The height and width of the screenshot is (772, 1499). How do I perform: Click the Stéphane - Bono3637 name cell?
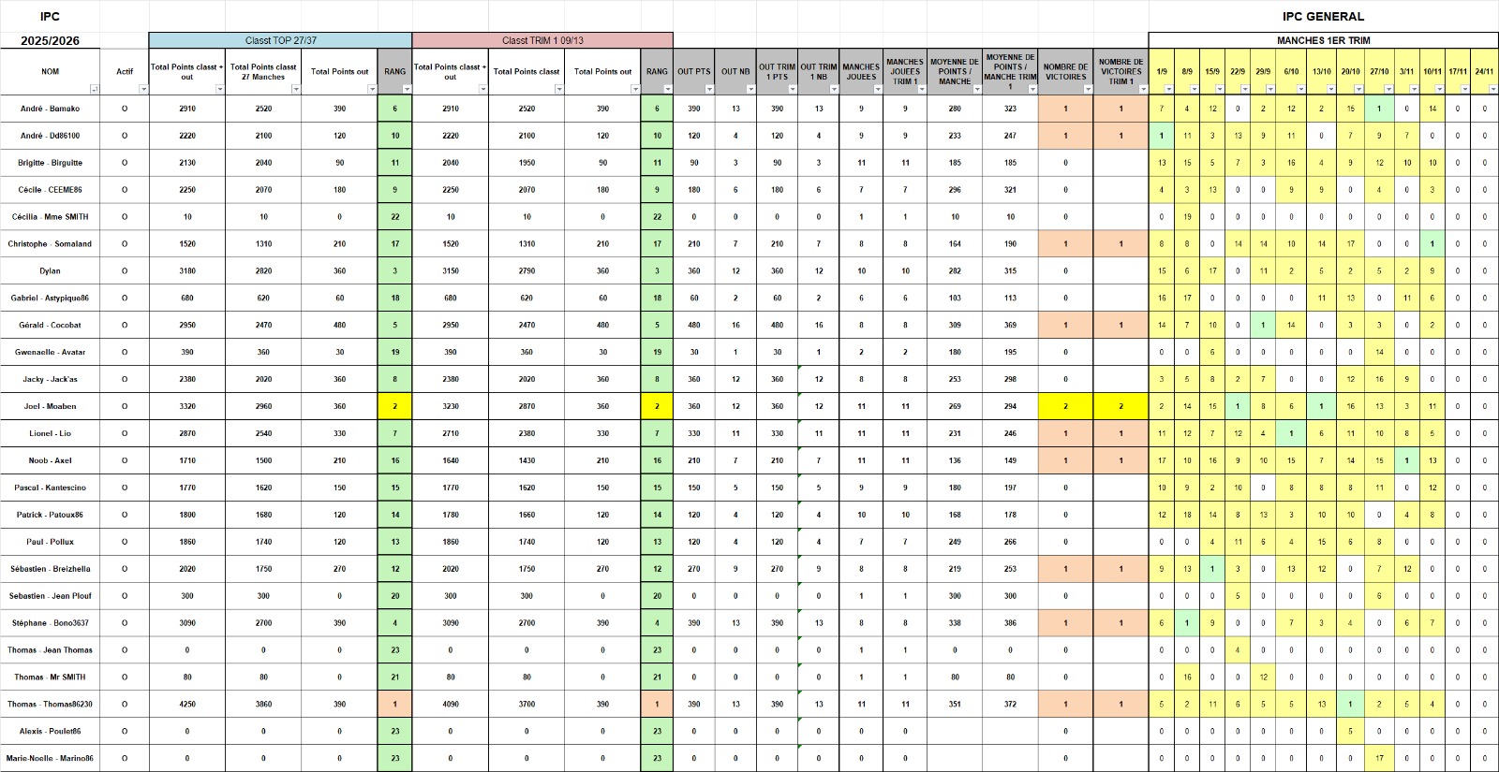point(50,622)
